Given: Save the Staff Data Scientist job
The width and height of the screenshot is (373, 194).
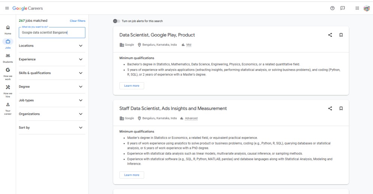Looking at the screenshot, I should coord(341,108).
